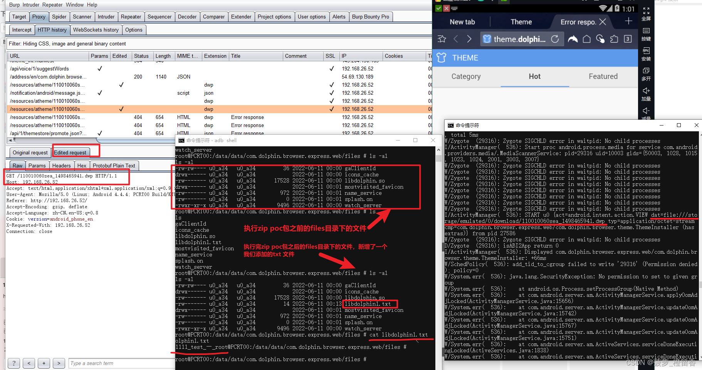This screenshot has width=702, height=370.
Task: Toggle emulator fullscreen (全屏)
Action: coord(646,14)
